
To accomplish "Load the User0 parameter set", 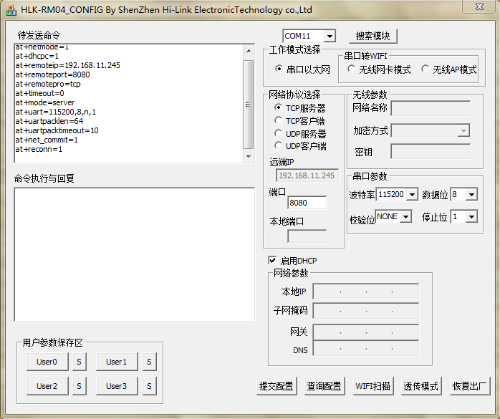I will 47,362.
